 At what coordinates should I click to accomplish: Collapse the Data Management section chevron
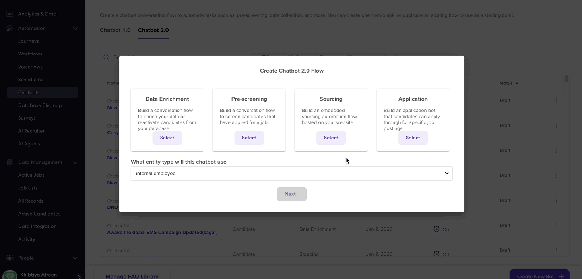75,162
